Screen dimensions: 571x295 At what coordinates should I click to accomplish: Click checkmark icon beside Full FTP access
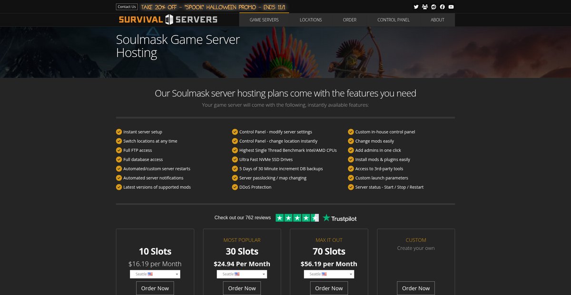click(x=119, y=150)
